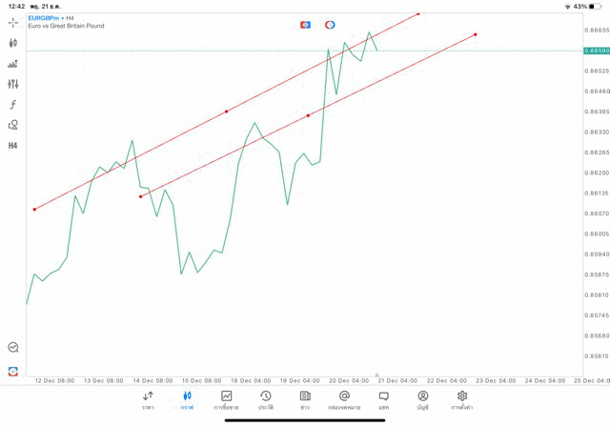Screen dimensions: 610x426
Task: Open the news (ข่าว) tab
Action: 305,399
